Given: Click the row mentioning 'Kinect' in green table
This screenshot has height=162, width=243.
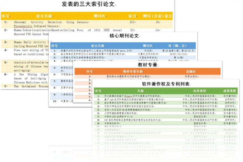Looking at the screenshot, I should 166,96.
